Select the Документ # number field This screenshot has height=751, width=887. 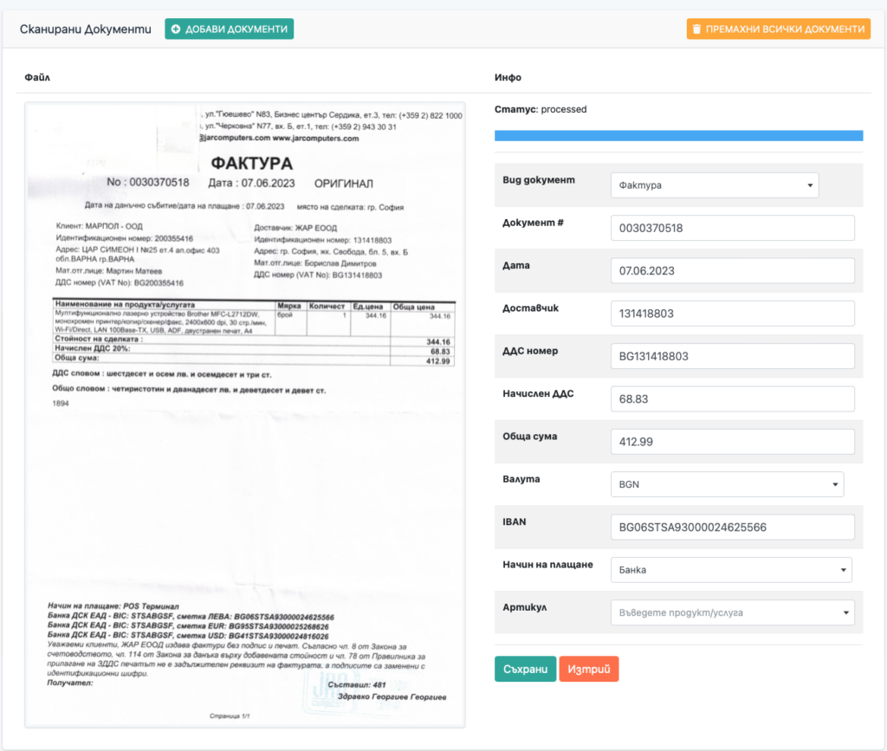point(732,227)
